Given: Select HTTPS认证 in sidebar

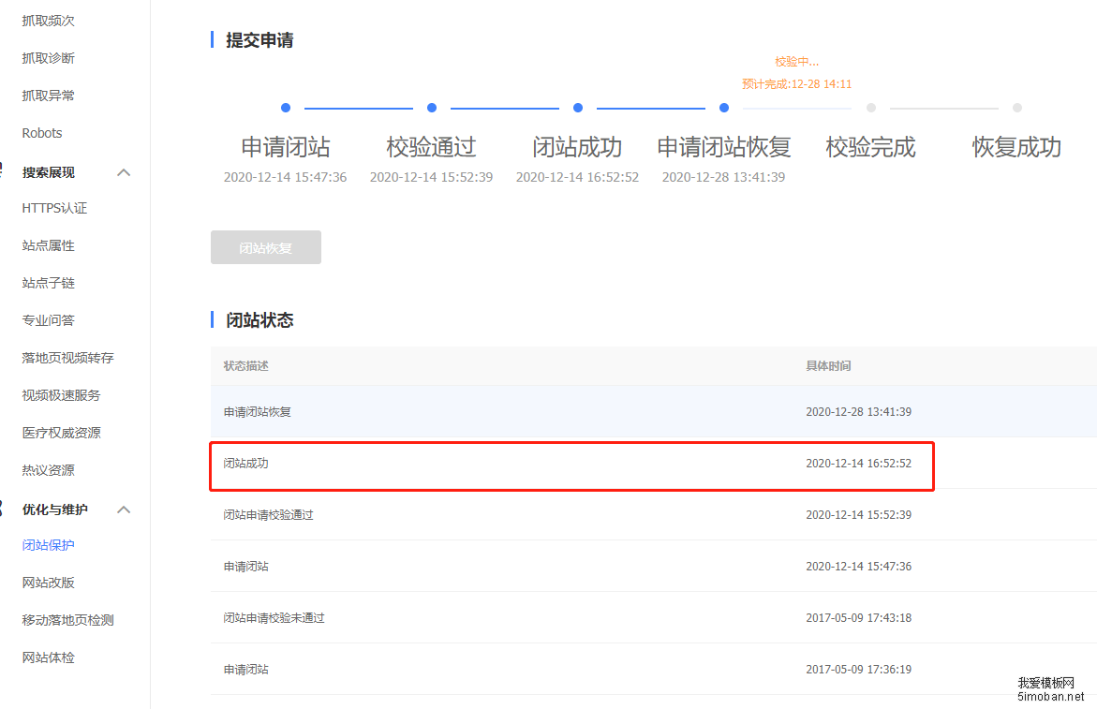Looking at the screenshot, I should (54, 208).
